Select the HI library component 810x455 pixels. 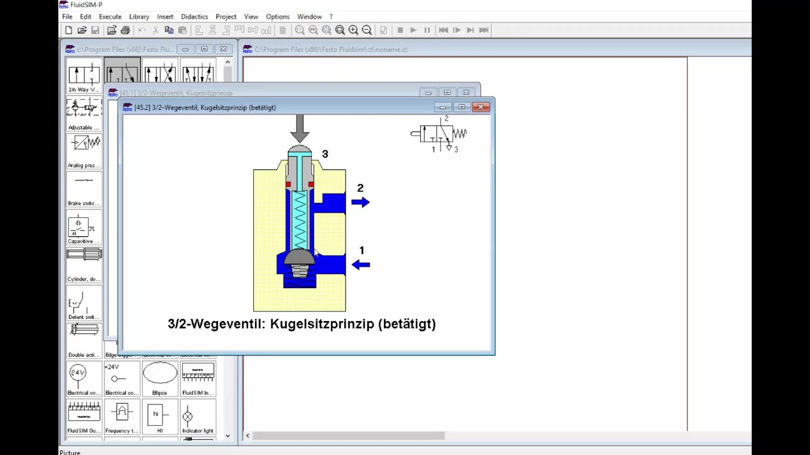tap(159, 416)
